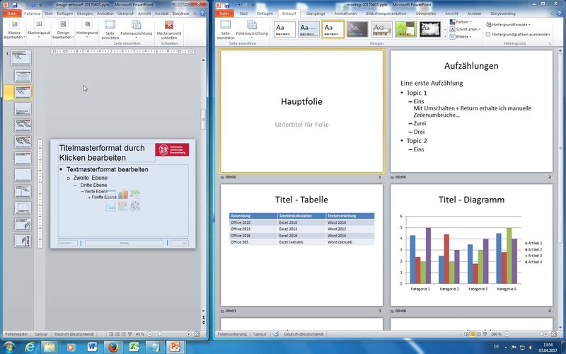Launch Word from the taskbar
Screen dimensions: 566x354
pyautogui.click(x=93, y=346)
